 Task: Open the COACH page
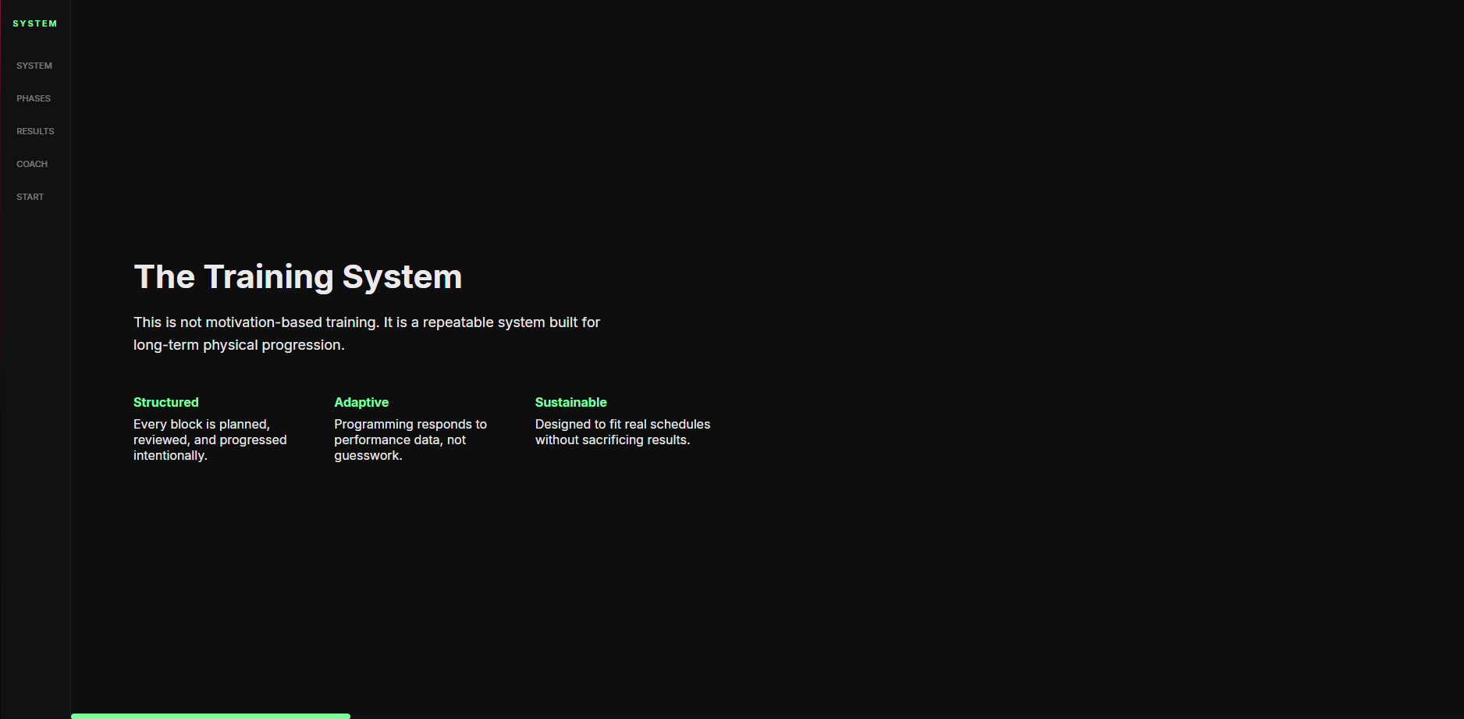32,163
